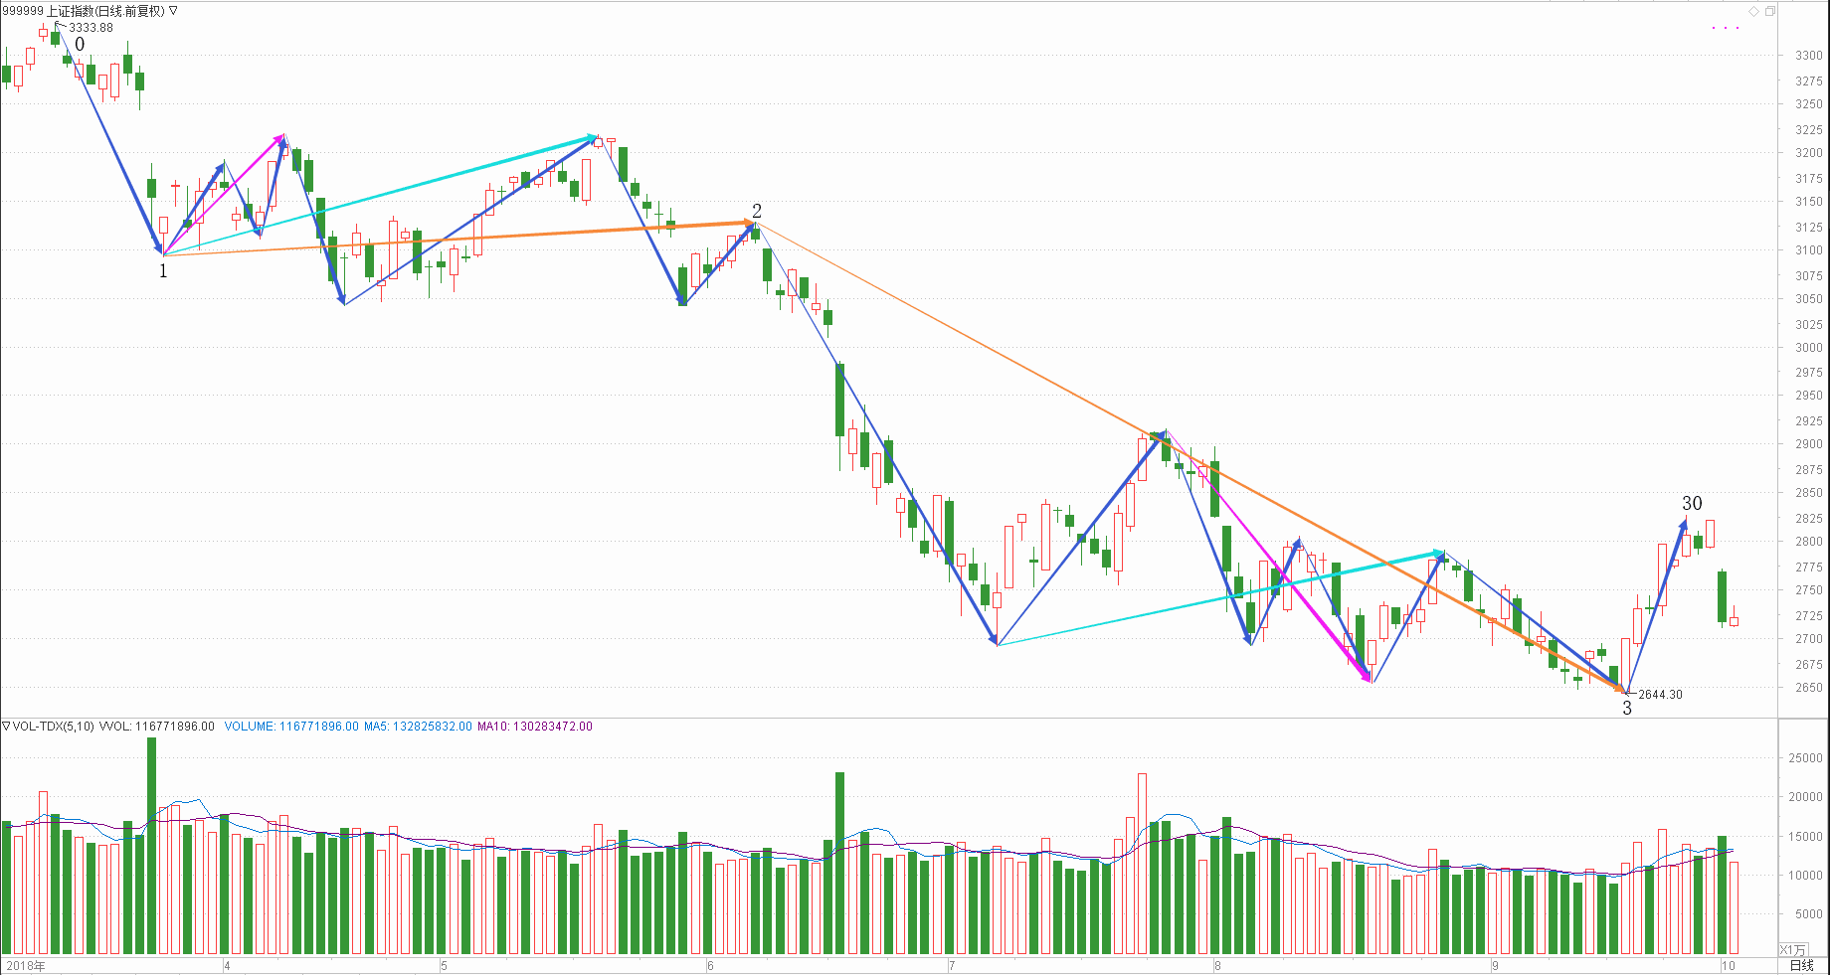Select wave label 3 near the 2644.30 low
Image resolution: width=1830 pixels, height=975 pixels.
click(x=1627, y=709)
